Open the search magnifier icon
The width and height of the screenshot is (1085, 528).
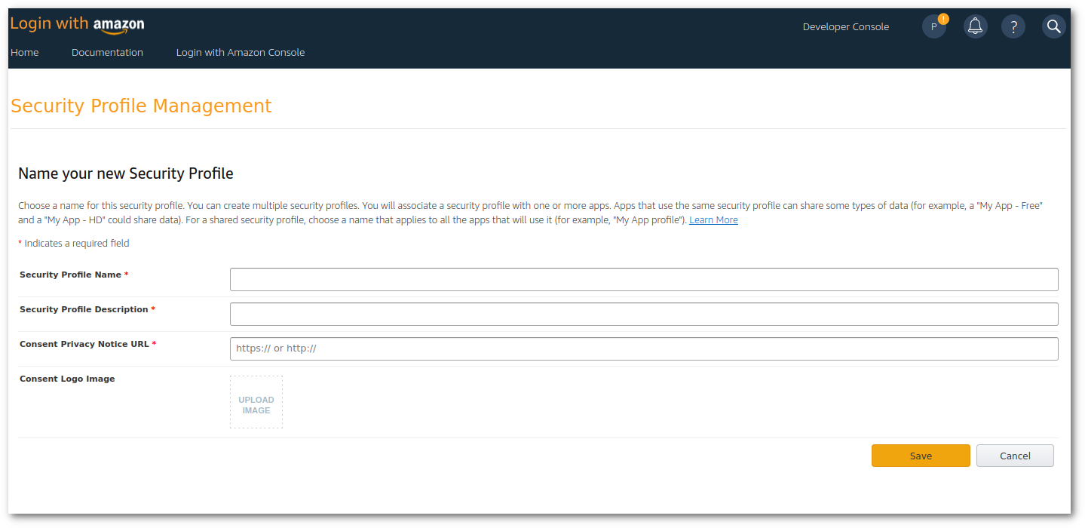pos(1053,26)
